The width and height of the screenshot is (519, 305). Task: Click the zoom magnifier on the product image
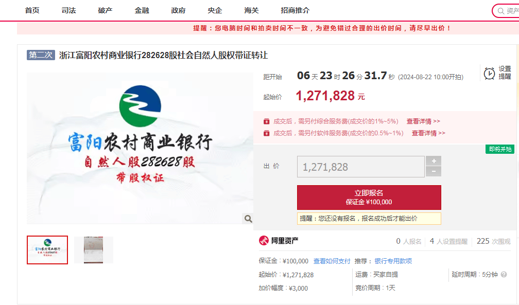click(x=248, y=218)
